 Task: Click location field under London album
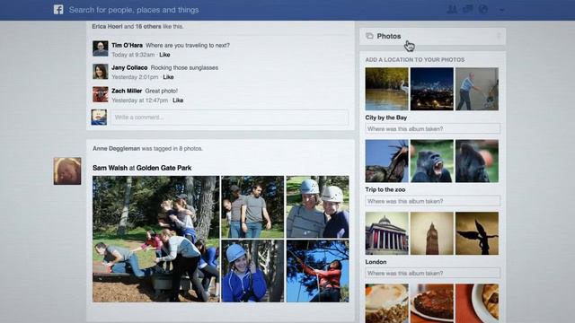(x=433, y=273)
